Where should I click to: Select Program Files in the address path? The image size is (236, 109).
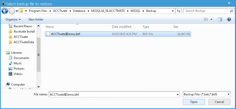(x=38, y=11)
